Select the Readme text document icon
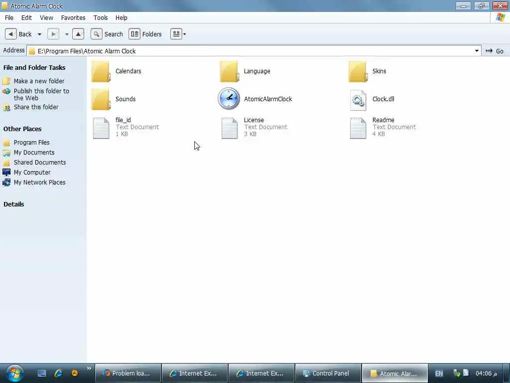The width and height of the screenshot is (510, 383). (x=358, y=128)
